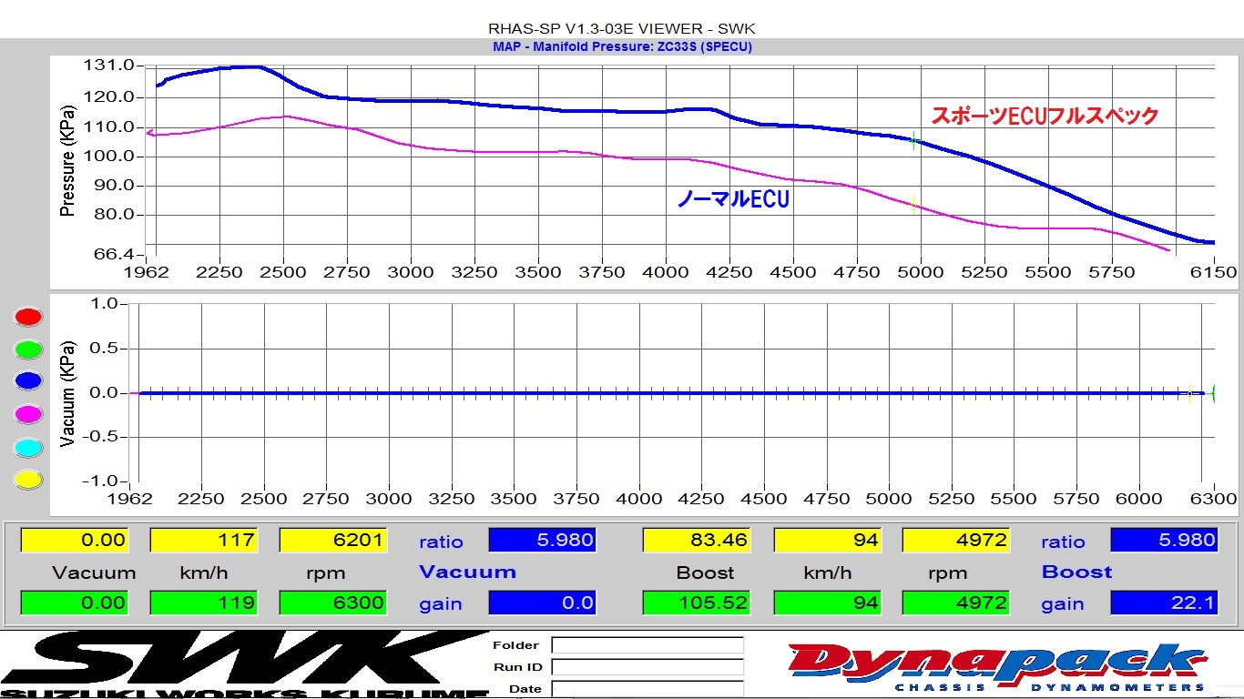Click the Dynapack chassis dynamometers logo
The image size is (1244, 699).
point(997,666)
